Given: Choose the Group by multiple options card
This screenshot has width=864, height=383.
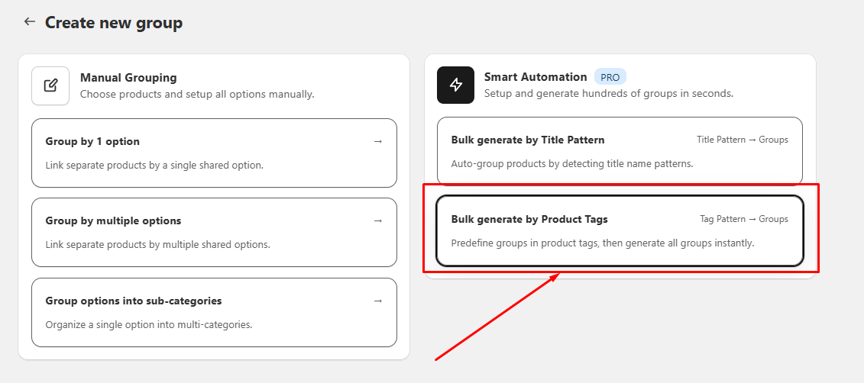Looking at the screenshot, I should [214, 232].
